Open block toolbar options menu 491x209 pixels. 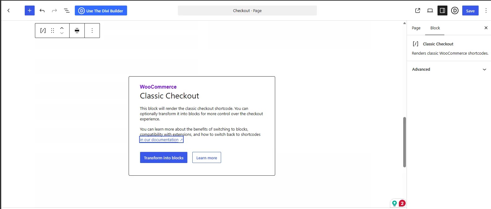(92, 31)
